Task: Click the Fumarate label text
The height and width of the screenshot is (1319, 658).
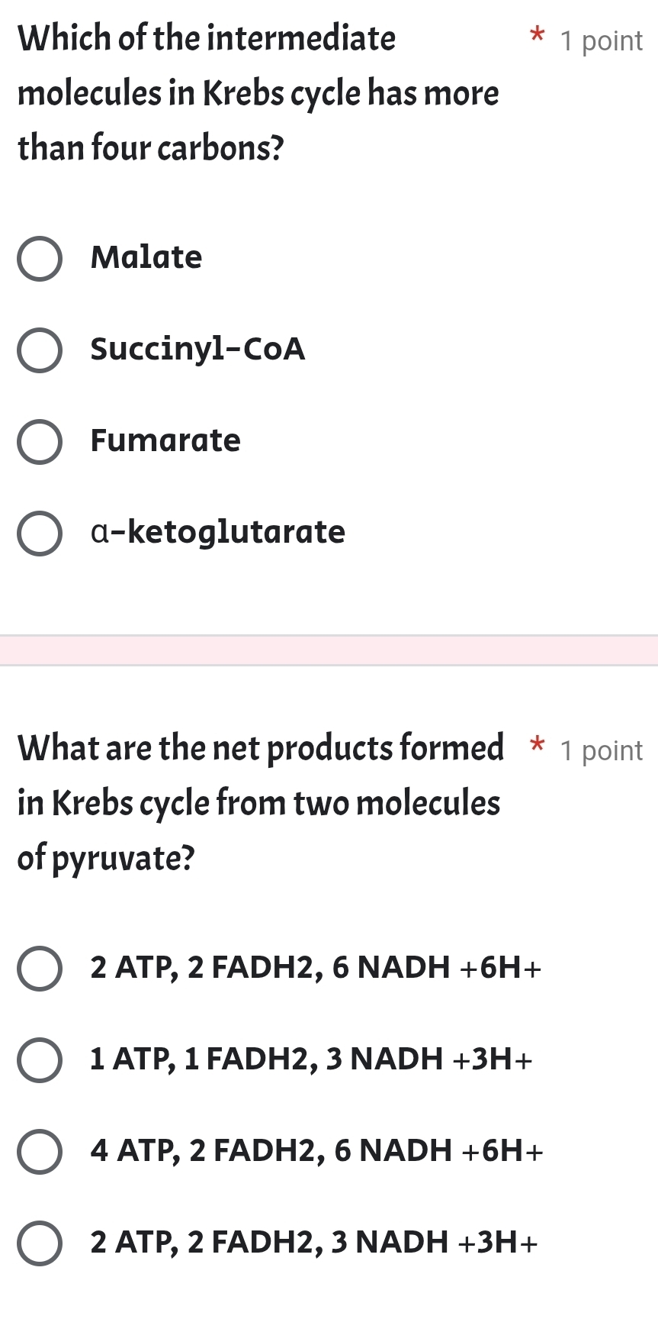Action: click(165, 441)
